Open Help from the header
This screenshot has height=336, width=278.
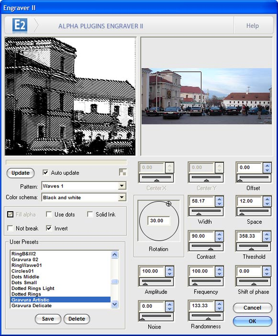click(253, 26)
